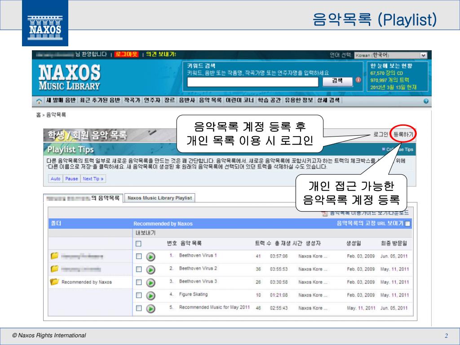The width and height of the screenshot is (460, 345).
Task: Click the red search info icon
Action: pyautogui.click(x=358, y=80)
